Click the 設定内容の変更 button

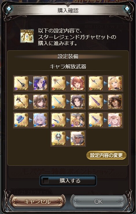(x=106, y=155)
